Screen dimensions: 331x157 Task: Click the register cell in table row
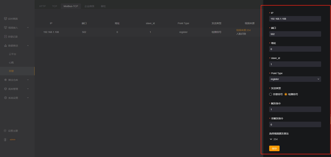pos(183,32)
